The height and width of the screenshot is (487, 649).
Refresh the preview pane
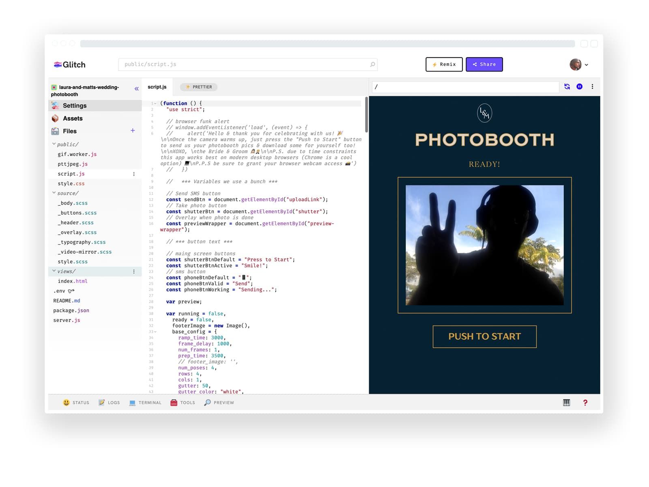pyautogui.click(x=567, y=86)
